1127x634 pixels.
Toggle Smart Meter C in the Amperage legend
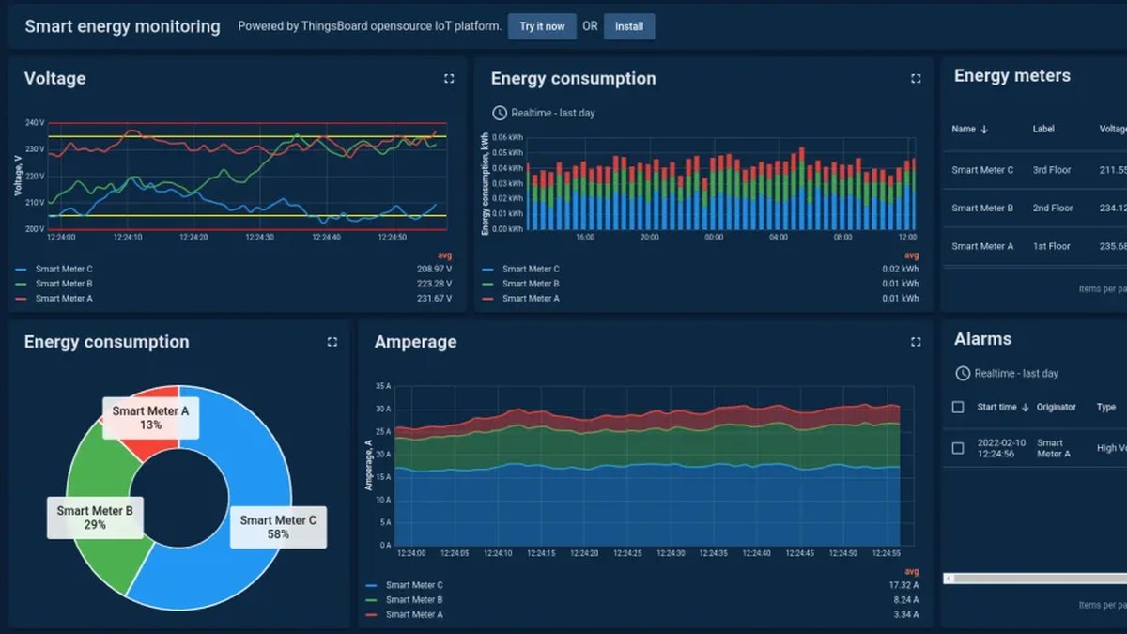click(x=414, y=585)
